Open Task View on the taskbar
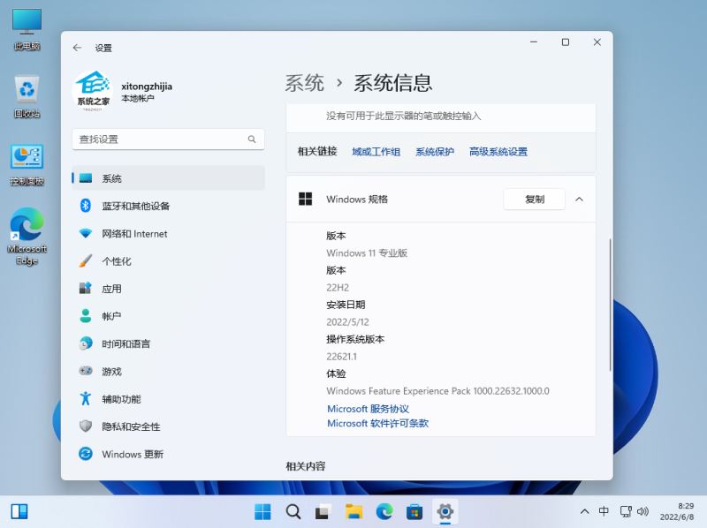 [323, 511]
